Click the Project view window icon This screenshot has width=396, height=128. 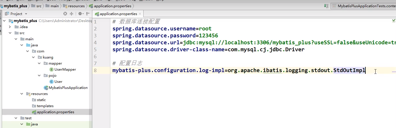7,14
